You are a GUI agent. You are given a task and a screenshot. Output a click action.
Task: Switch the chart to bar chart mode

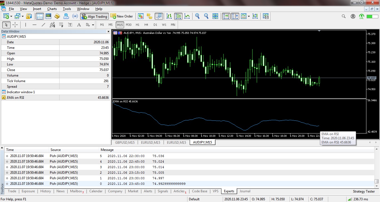169,16
